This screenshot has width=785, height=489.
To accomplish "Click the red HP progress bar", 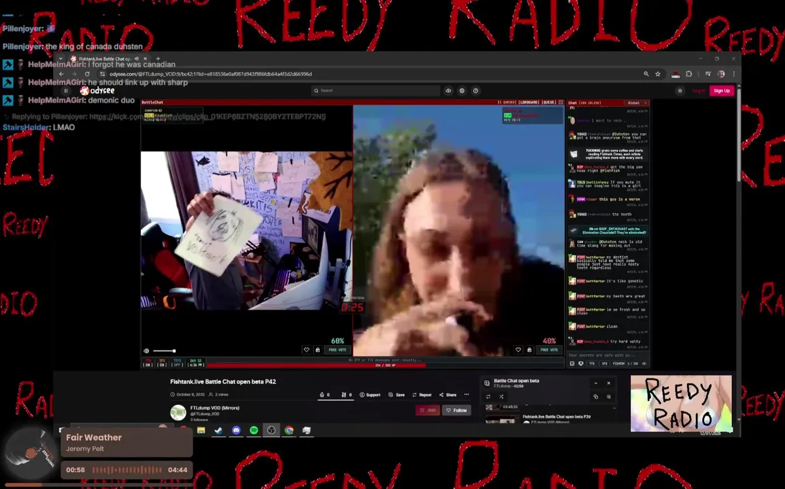I will click(x=386, y=365).
